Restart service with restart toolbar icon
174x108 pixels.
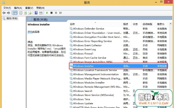click(61, 13)
